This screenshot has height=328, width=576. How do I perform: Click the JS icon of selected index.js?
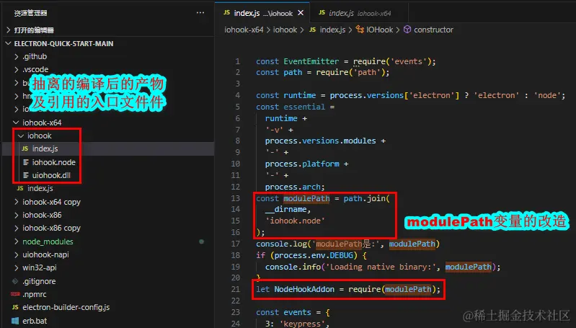click(x=25, y=149)
